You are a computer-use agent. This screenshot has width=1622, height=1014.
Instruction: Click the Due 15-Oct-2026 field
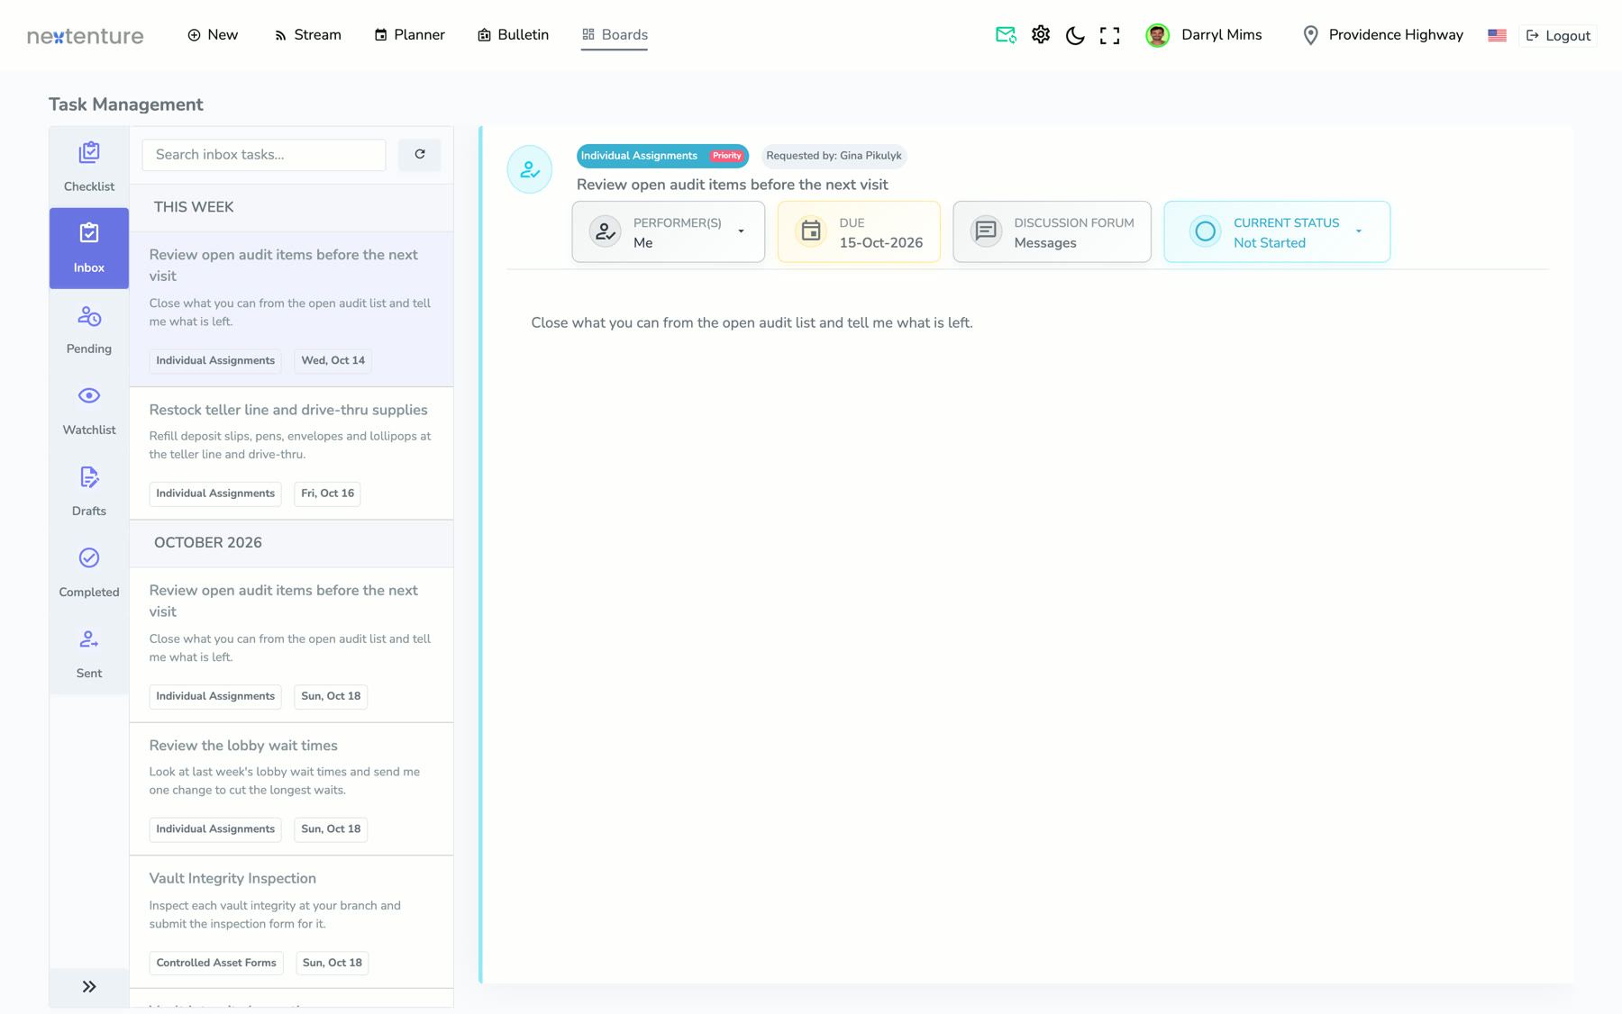[859, 232]
